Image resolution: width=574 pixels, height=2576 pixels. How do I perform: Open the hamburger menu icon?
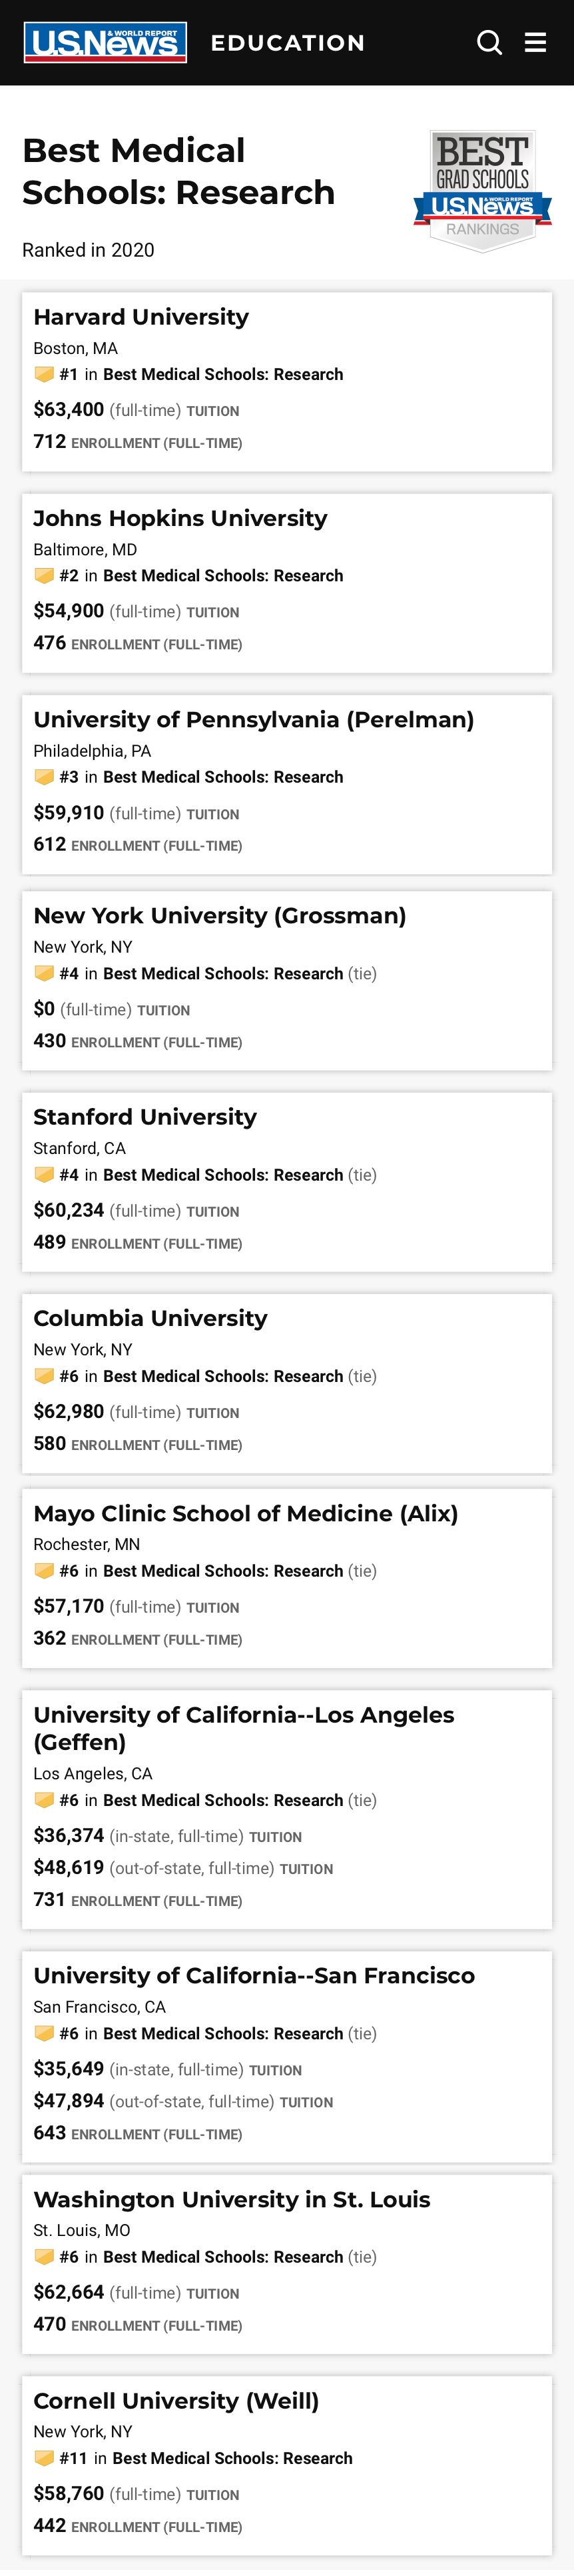point(536,42)
